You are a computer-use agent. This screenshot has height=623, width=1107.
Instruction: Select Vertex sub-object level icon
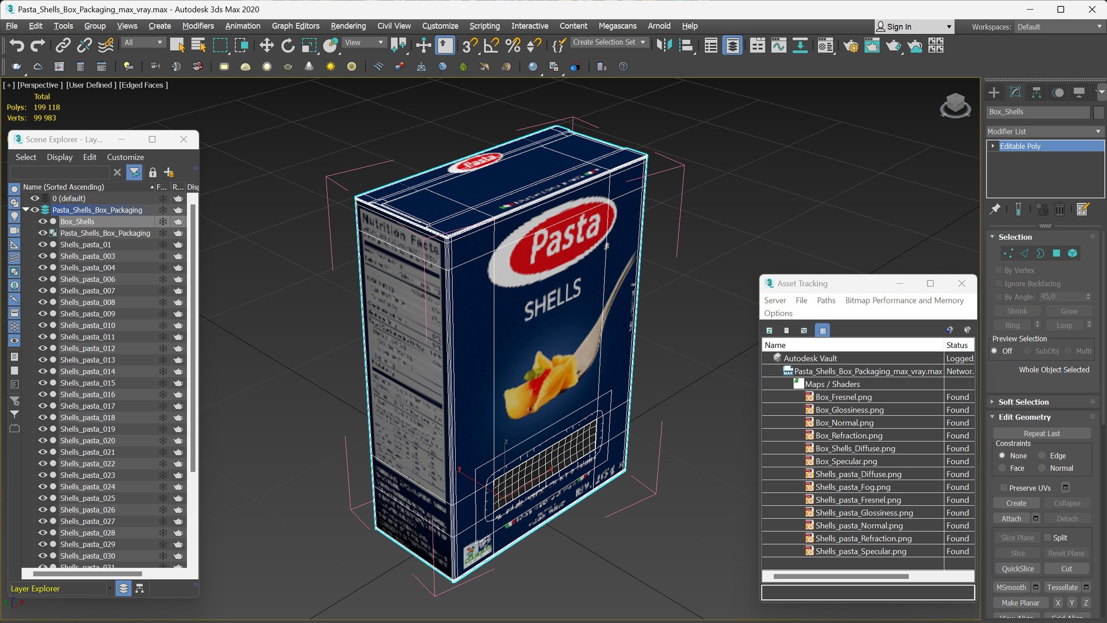click(x=1008, y=253)
